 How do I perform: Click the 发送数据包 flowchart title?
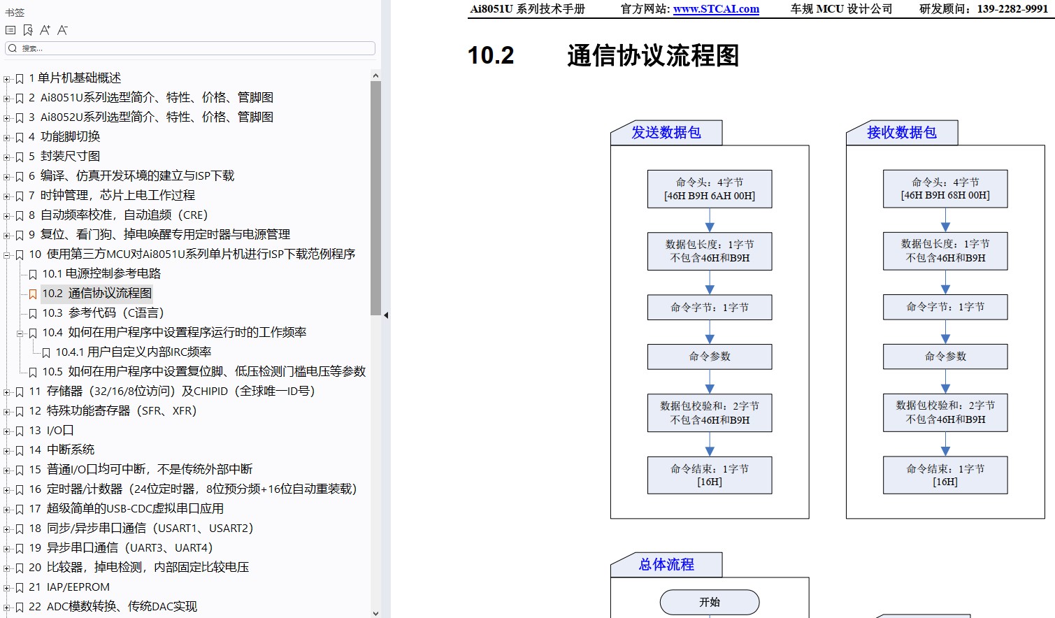click(666, 133)
